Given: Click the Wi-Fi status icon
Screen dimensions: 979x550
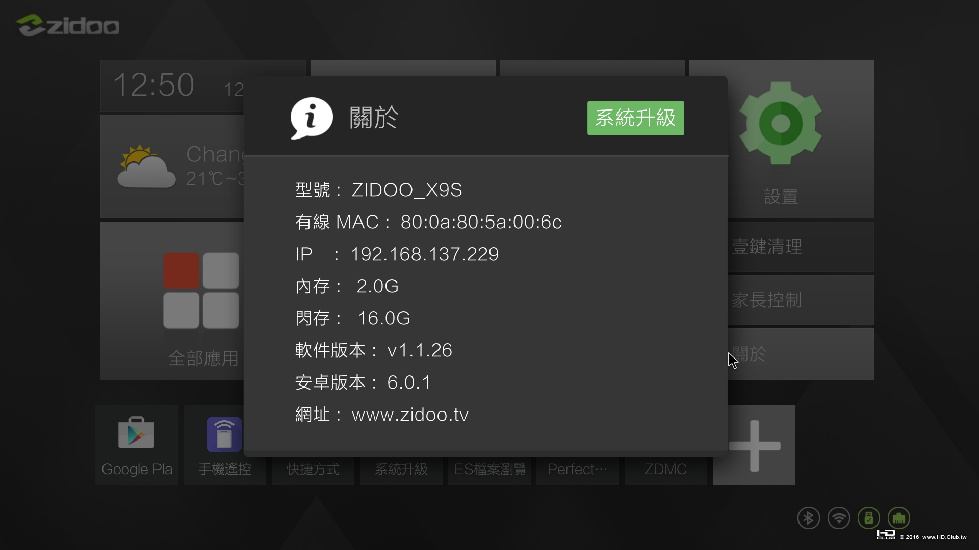Looking at the screenshot, I should 839,518.
